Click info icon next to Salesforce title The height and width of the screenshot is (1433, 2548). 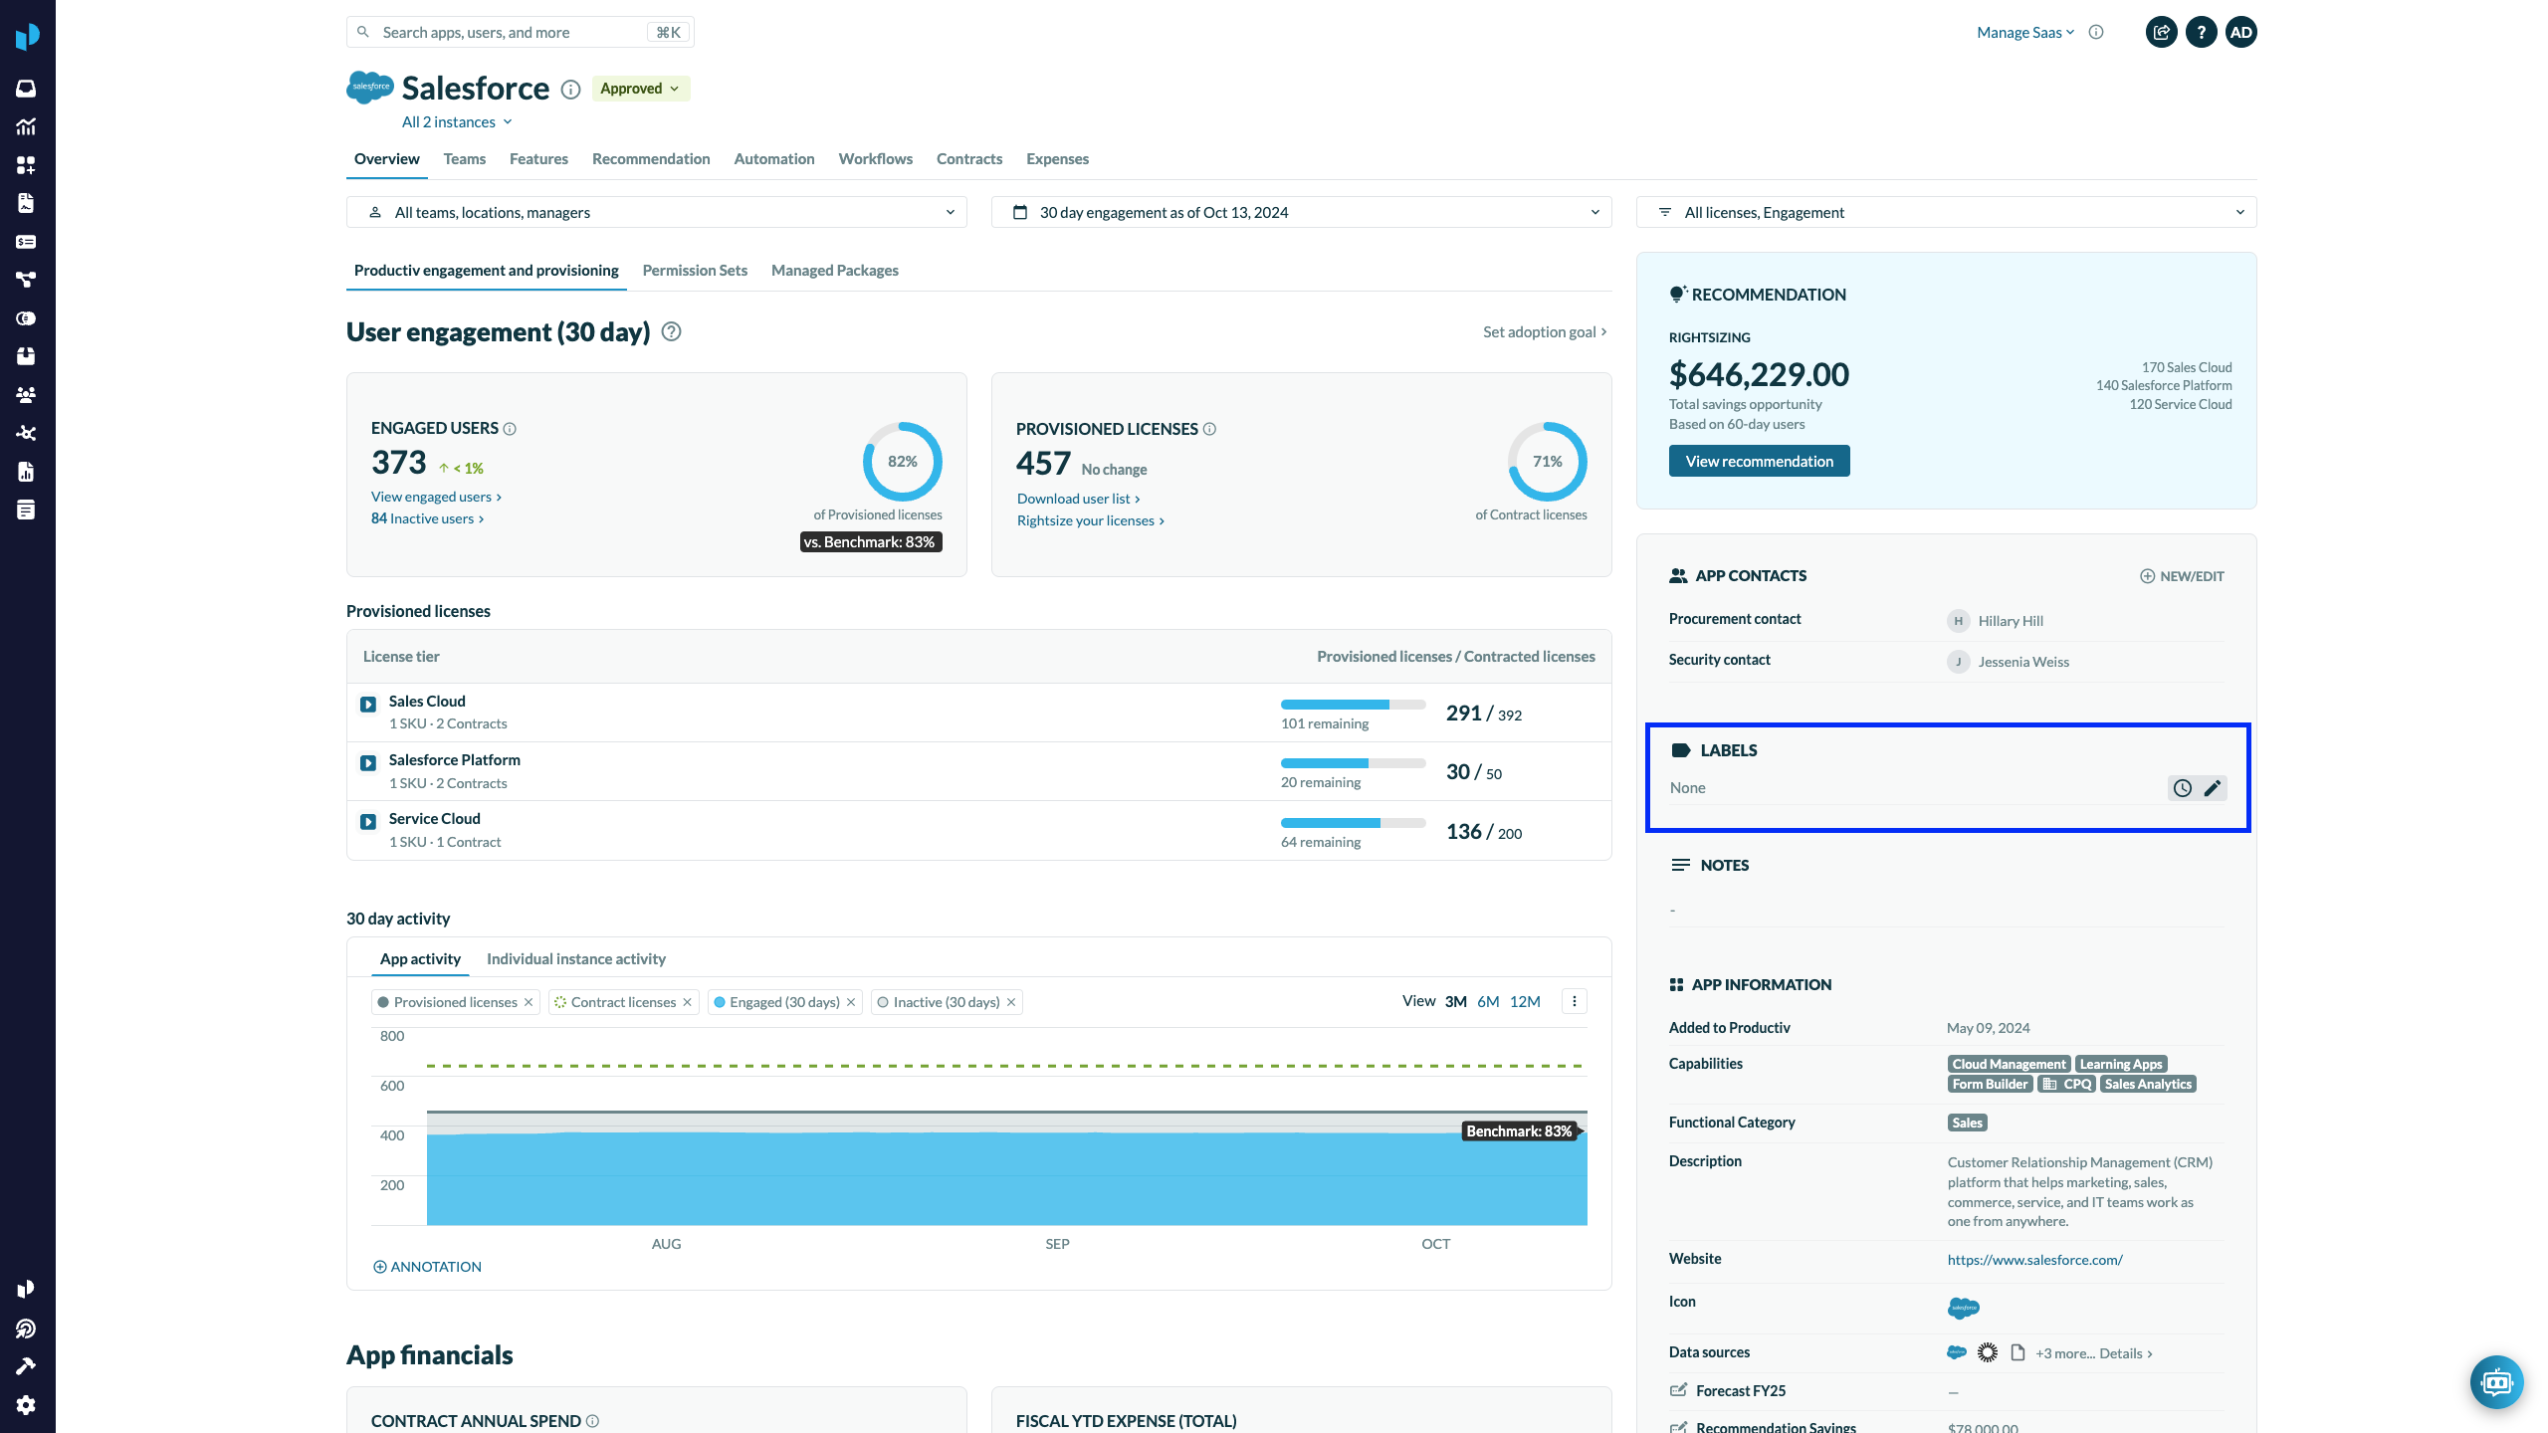[570, 90]
